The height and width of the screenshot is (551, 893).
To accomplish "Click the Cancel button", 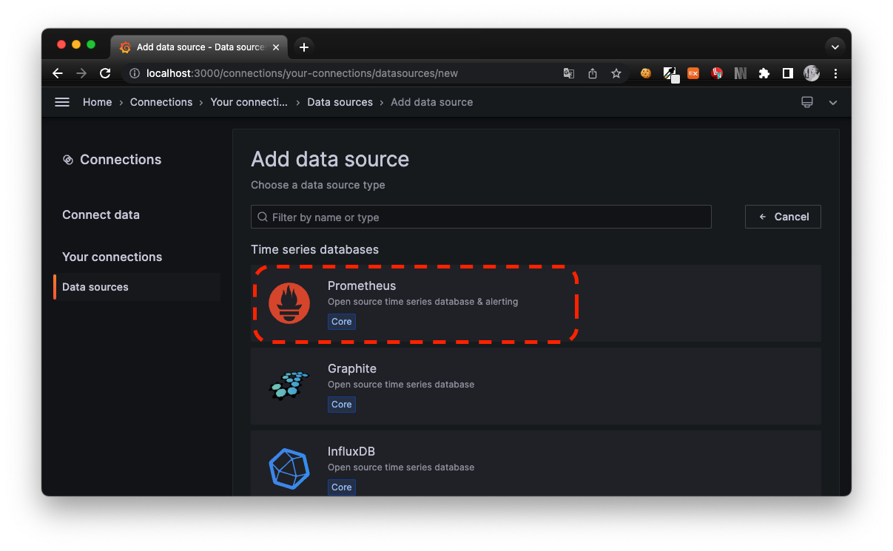I will click(x=783, y=217).
